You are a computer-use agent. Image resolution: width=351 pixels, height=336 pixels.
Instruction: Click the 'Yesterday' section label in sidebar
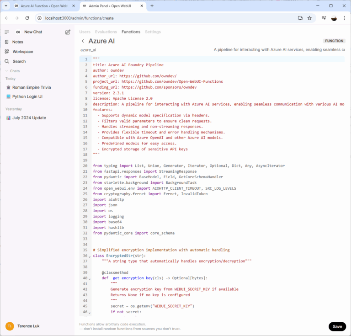pos(13,109)
